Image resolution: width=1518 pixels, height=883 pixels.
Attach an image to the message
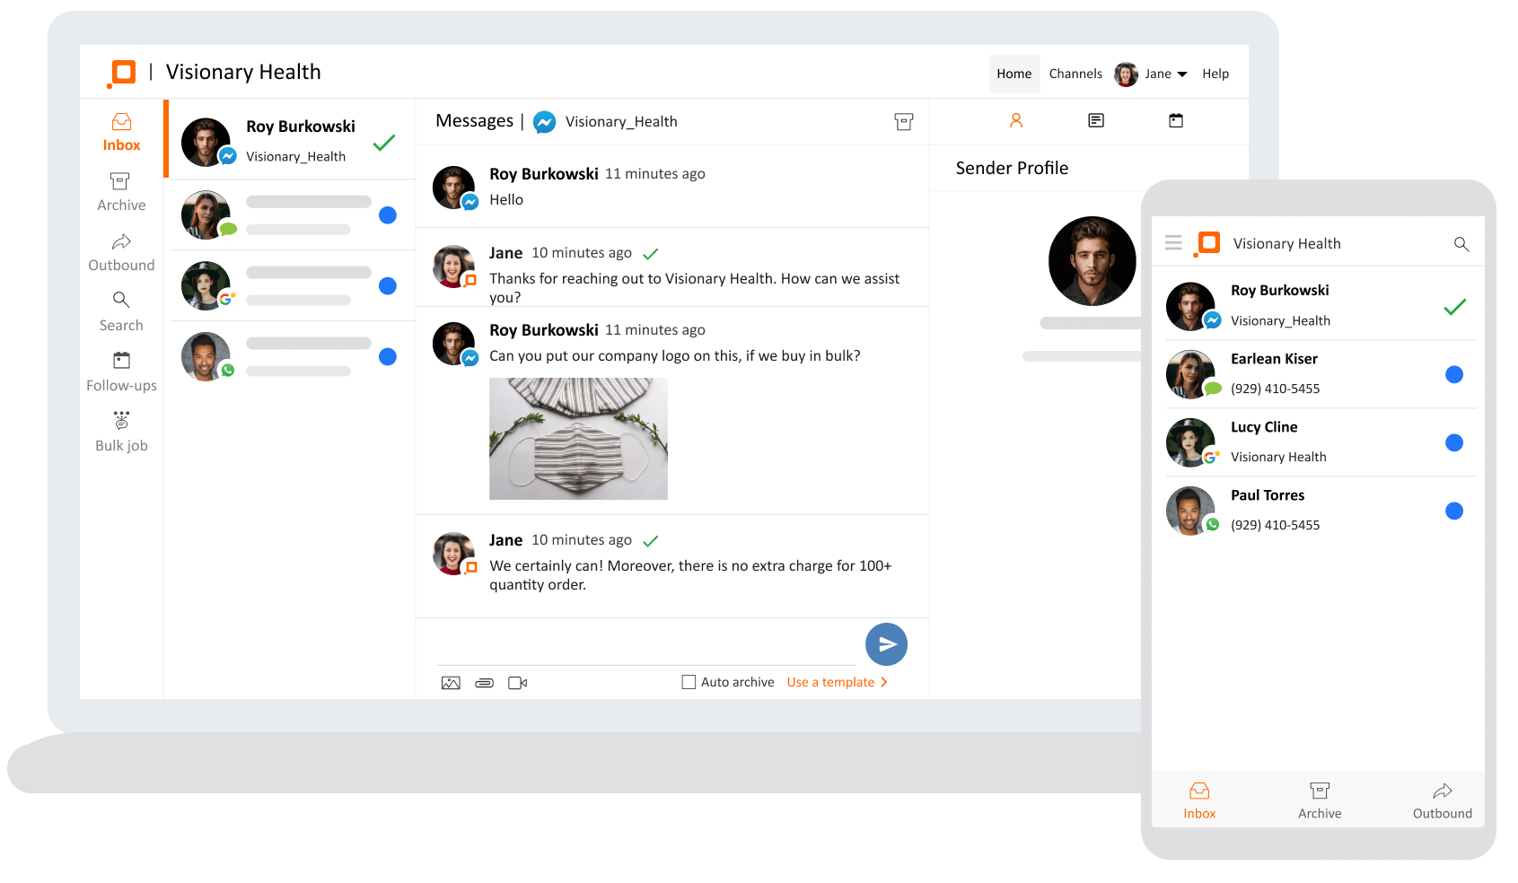pos(451,682)
